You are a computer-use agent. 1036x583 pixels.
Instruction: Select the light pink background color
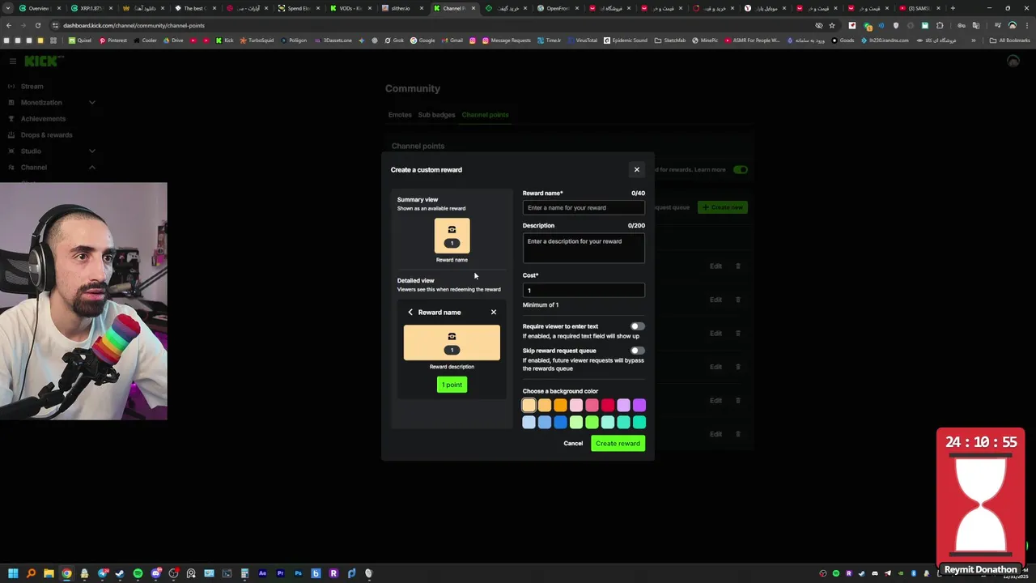pos(576,405)
